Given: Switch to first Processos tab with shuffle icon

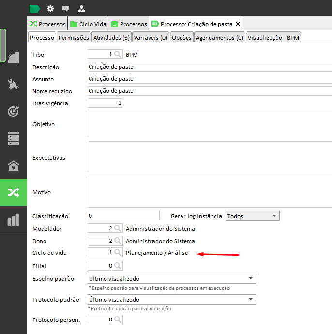Looking at the screenshot, I should tap(47, 24).
